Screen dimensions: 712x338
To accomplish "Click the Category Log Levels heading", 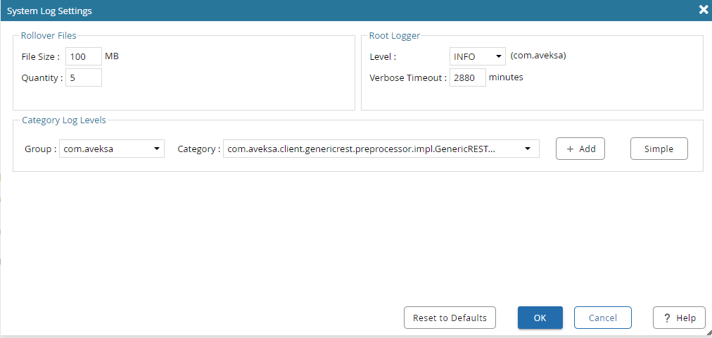I will [64, 120].
